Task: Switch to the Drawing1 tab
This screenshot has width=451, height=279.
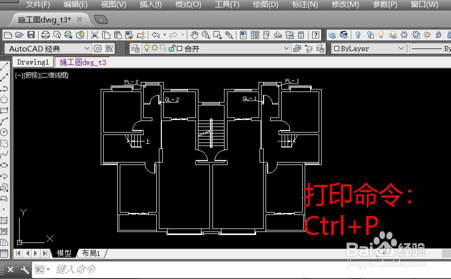Action: coord(33,62)
